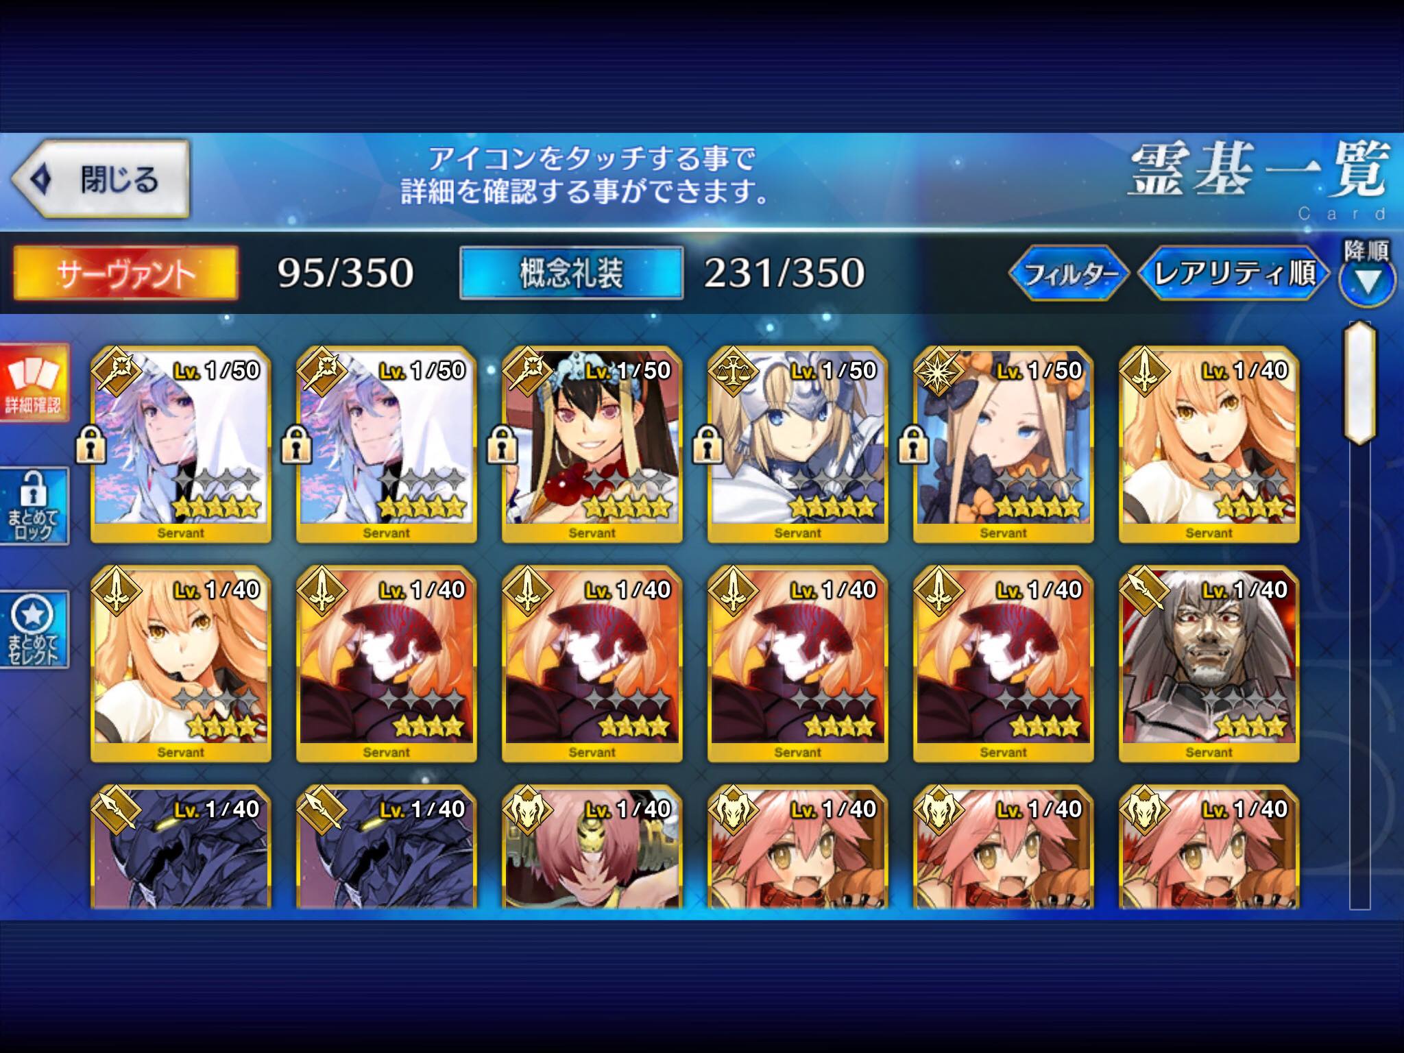This screenshot has width=1404, height=1053.
Task: Open the フィルター filter options
Action: 1068,273
